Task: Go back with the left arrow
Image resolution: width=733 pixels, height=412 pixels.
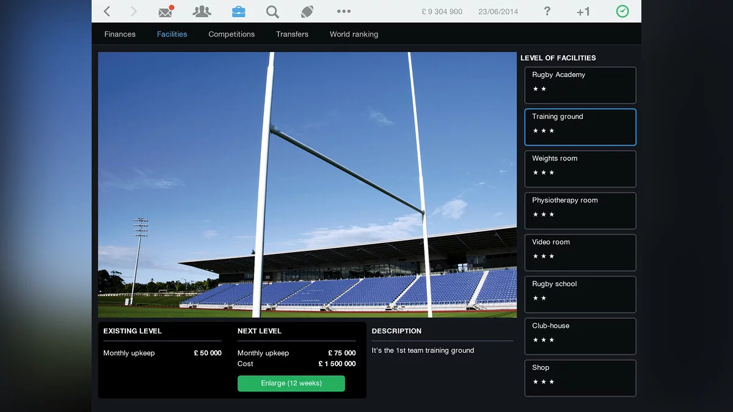Action: pos(107,11)
